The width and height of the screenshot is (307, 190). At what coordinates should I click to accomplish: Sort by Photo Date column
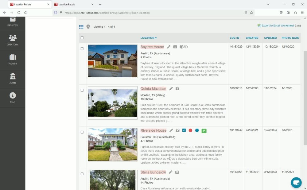click(290, 38)
